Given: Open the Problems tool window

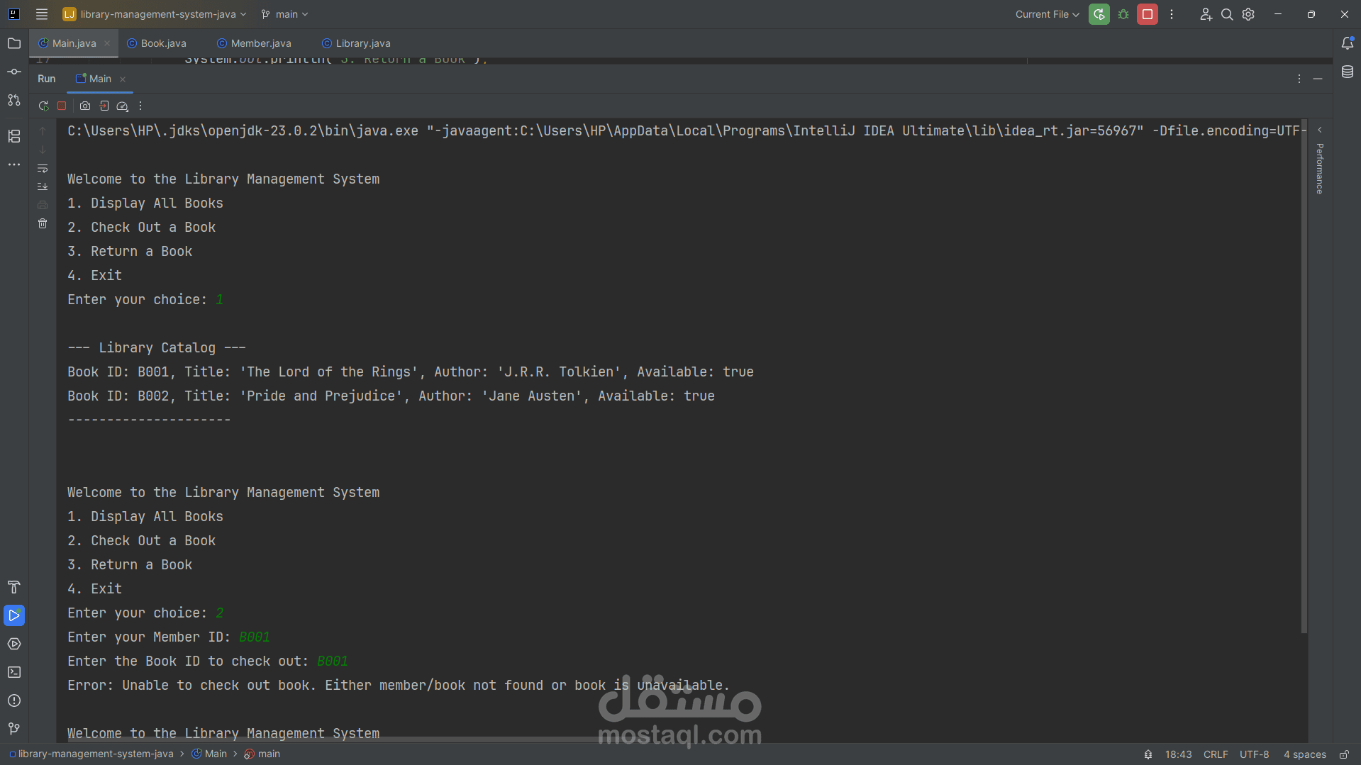Looking at the screenshot, I should [14, 700].
